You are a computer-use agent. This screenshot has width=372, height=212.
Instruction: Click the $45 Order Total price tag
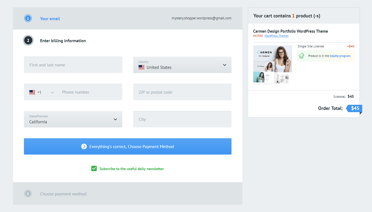point(355,108)
